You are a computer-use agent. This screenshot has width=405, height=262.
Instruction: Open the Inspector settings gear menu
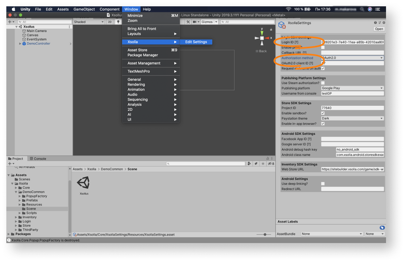(x=384, y=23)
